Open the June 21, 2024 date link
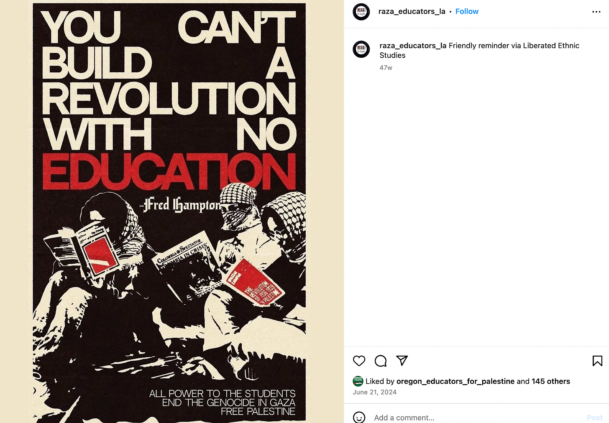The image size is (609, 423). [x=374, y=392]
